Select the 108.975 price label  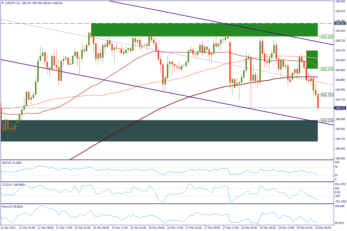tap(326, 69)
